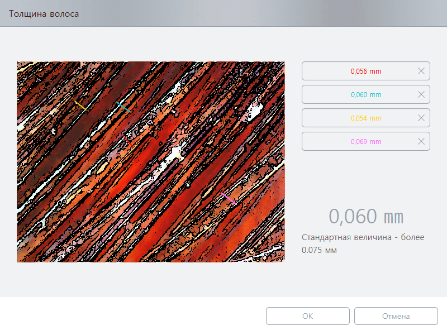The height and width of the screenshot is (335, 447).
Task: Click the magenta measurement line on image
Action: [x=229, y=199]
